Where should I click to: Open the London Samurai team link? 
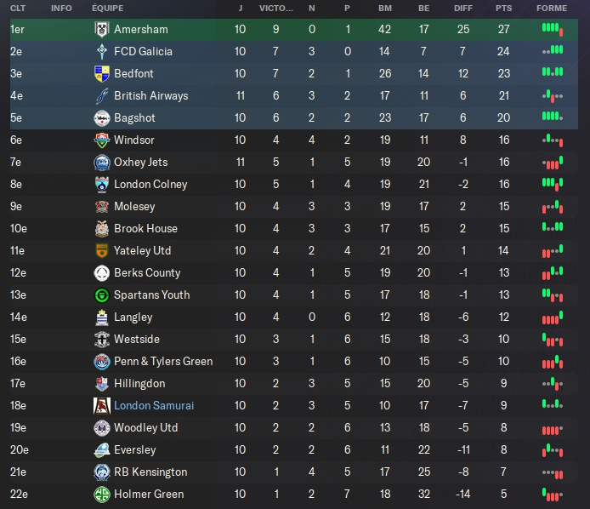[x=154, y=405]
